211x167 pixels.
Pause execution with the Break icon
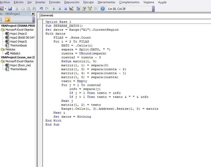click(x=59, y=8)
